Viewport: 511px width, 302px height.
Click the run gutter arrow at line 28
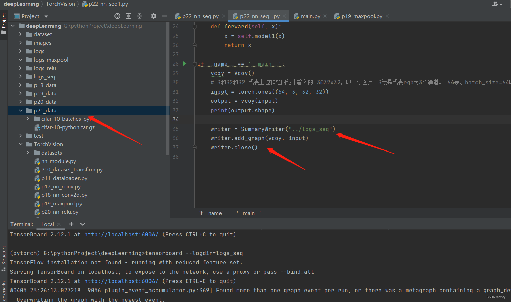point(185,63)
